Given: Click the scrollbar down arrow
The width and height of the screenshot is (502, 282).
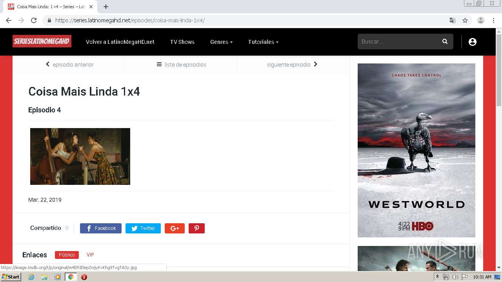Looking at the screenshot, I should coord(499,268).
